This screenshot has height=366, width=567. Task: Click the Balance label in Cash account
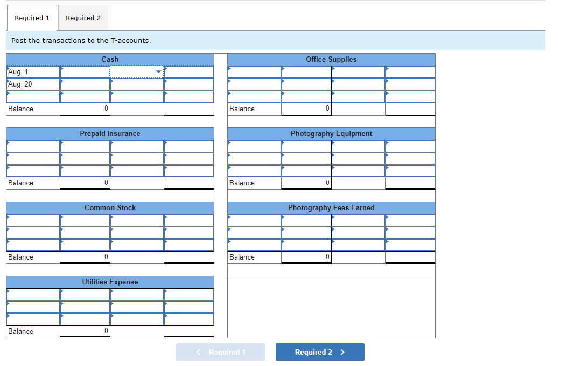20,109
